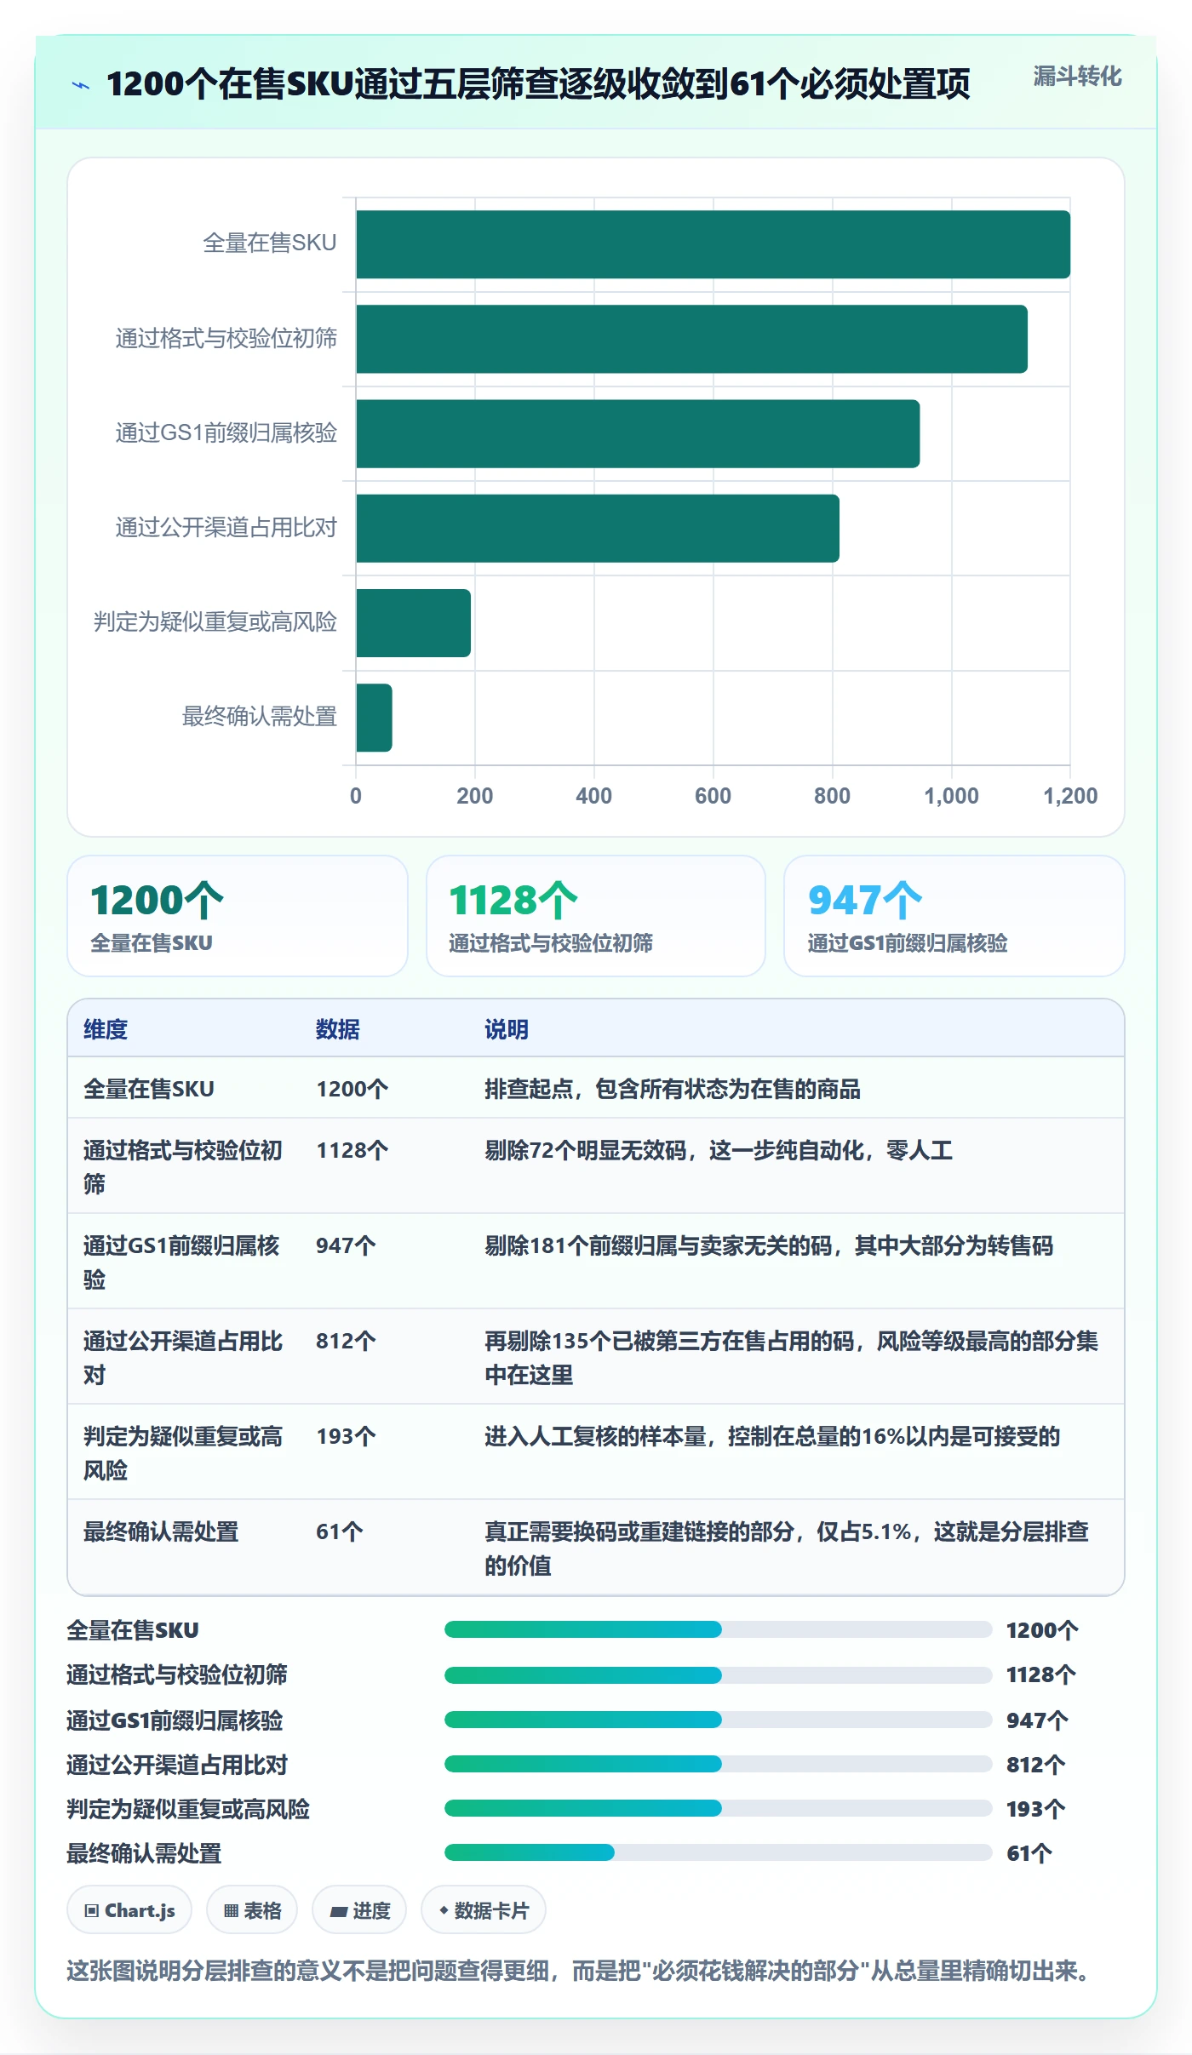Click the description starting 剔除72个明显无效码
The width and height of the screenshot is (1192, 2055).
[719, 1150]
